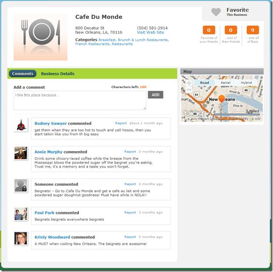Report Rodney Sawyer's comment
The image size is (273, 272).
click(x=121, y=123)
